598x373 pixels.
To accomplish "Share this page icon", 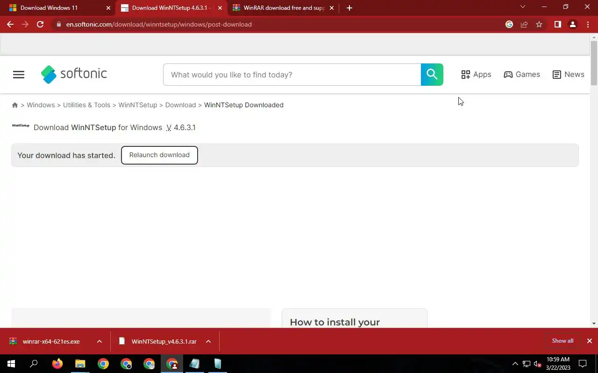I will [x=524, y=24].
